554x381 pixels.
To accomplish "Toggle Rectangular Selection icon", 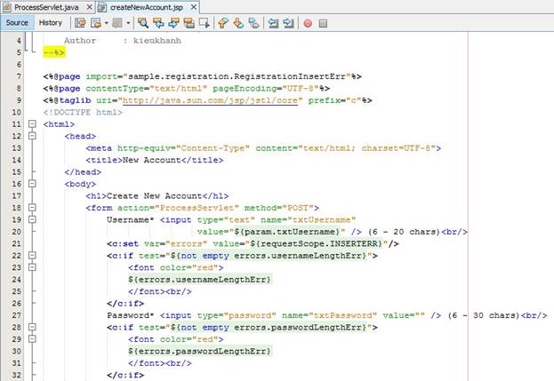I will pos(205,23).
